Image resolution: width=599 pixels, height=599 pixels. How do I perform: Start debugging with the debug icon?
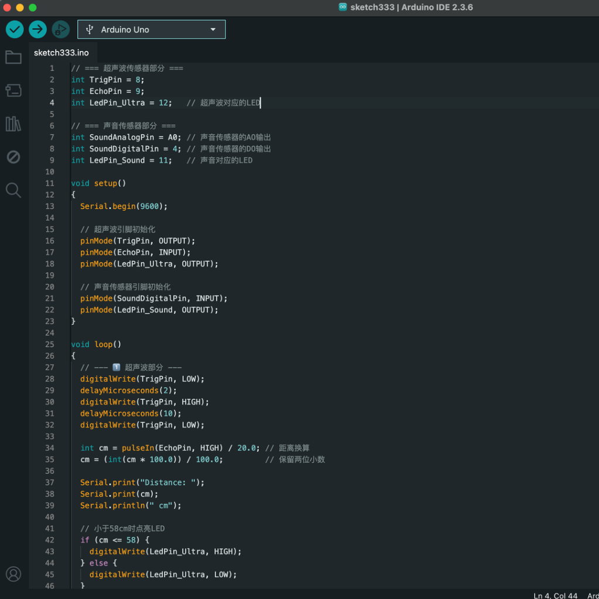click(x=60, y=29)
